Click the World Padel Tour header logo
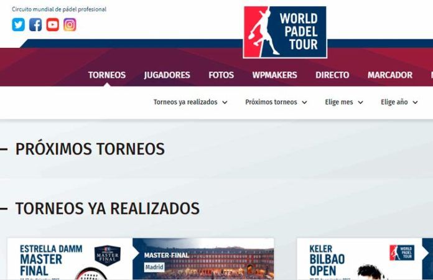433x280 pixels. pyautogui.click(x=285, y=32)
